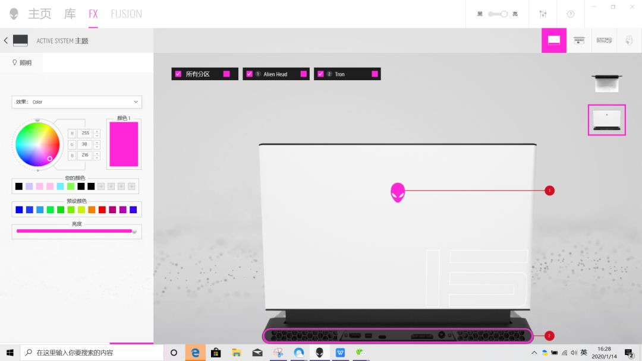Click the 亮度 brightness slider
The width and height of the screenshot is (642, 361).
(77, 231)
